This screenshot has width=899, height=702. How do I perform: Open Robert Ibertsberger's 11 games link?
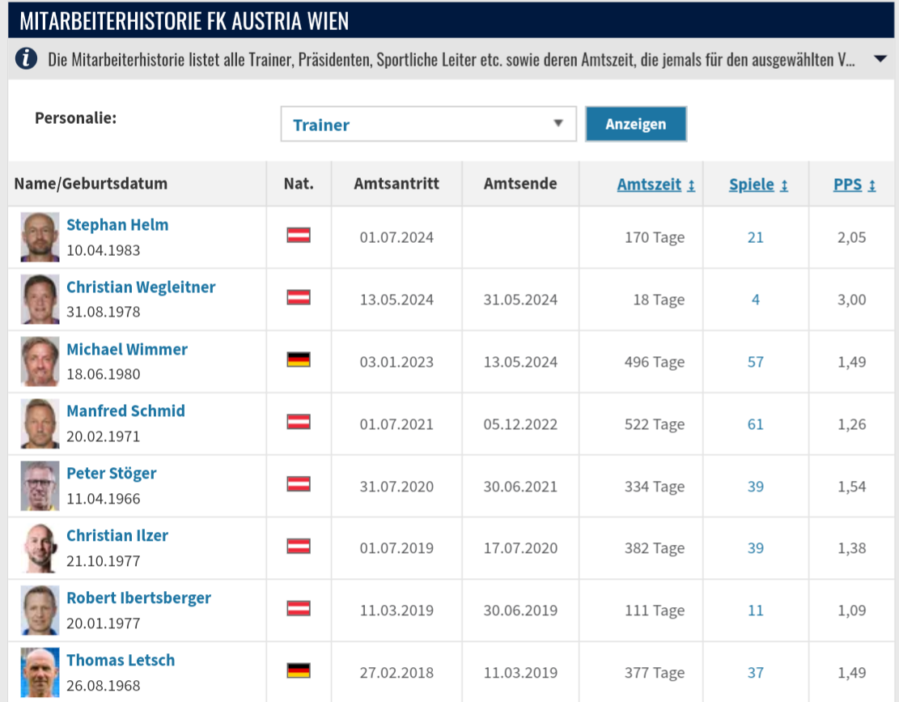[x=756, y=611]
